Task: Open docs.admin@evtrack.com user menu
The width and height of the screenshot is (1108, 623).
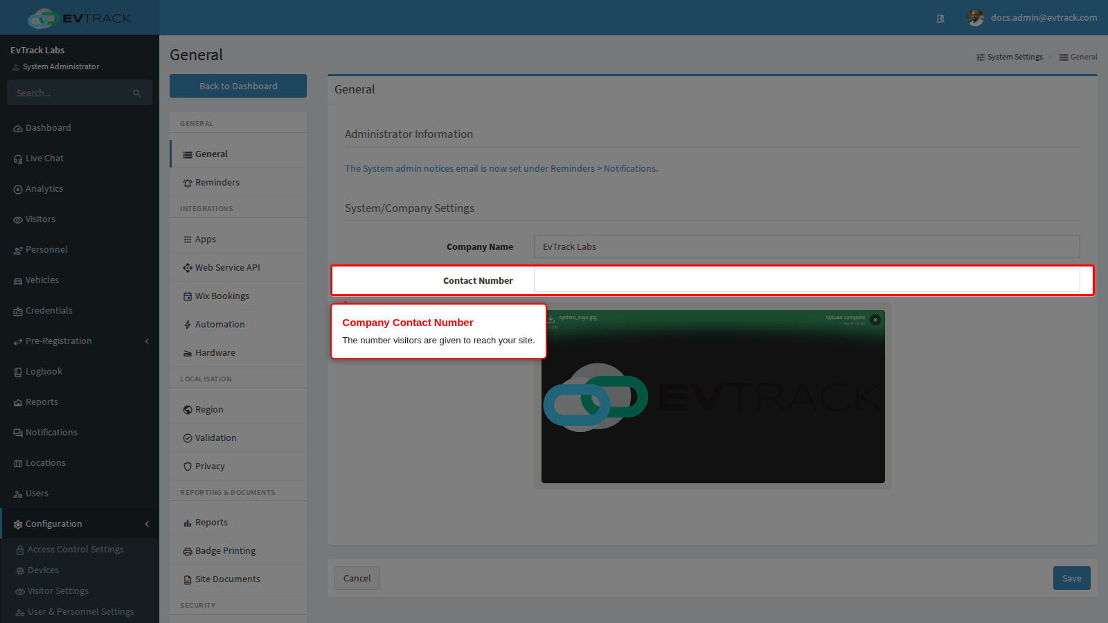Action: [x=1032, y=17]
